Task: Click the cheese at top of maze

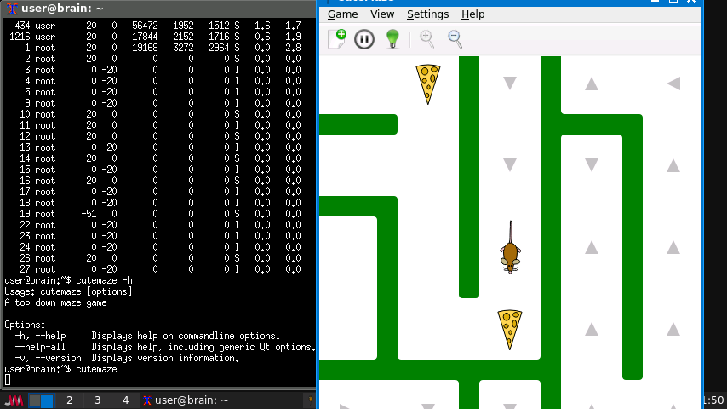Action: tap(427, 84)
